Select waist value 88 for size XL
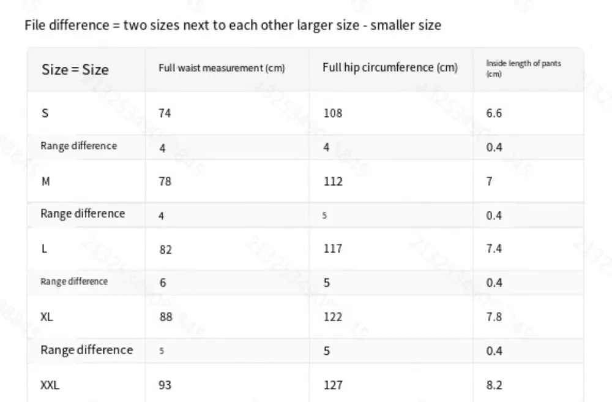612x402 pixels. click(165, 317)
